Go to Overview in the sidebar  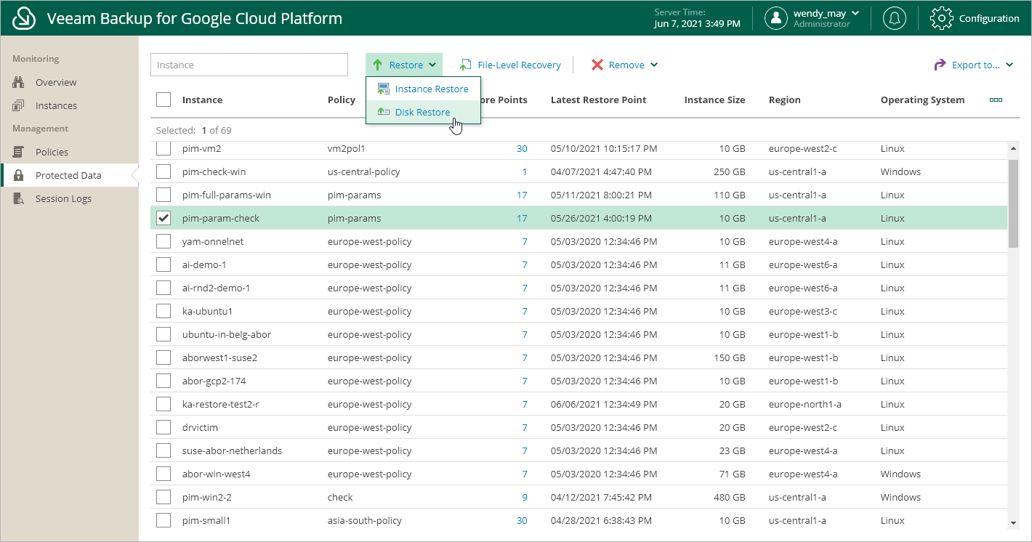[x=56, y=82]
